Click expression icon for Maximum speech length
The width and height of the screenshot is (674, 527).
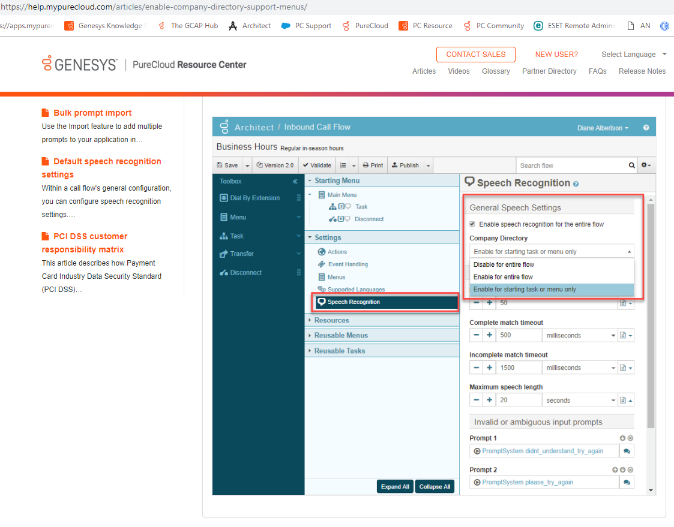pyautogui.click(x=626, y=400)
